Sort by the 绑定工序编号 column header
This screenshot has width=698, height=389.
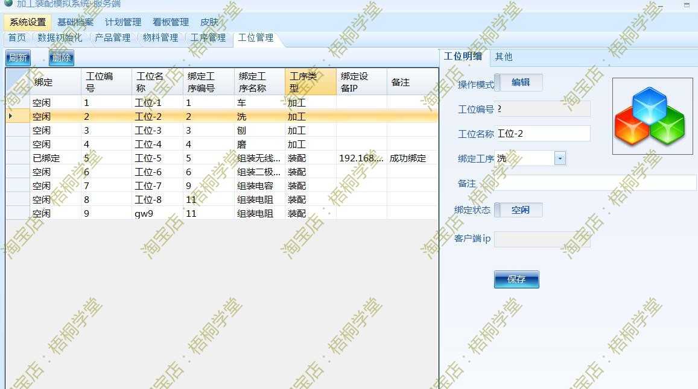click(209, 82)
